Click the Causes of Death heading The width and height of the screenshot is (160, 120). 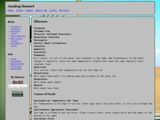coord(44,94)
